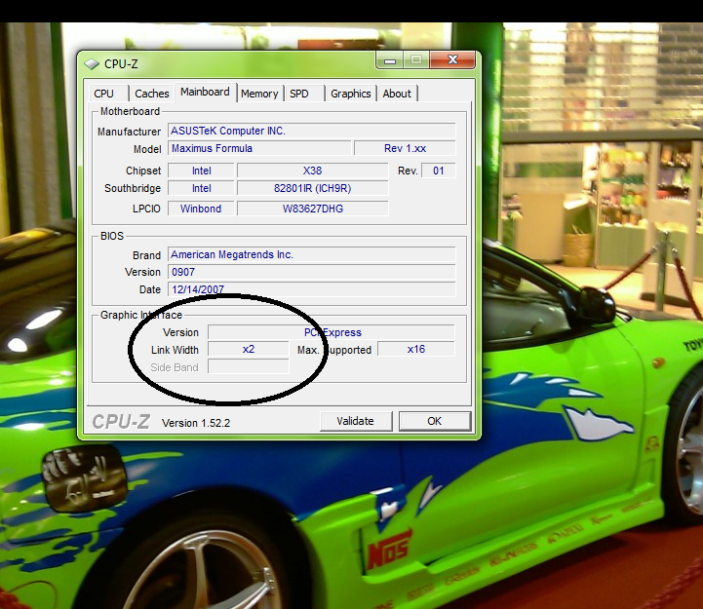The width and height of the screenshot is (703, 609).
Task: Click BIOS brand American Megatrends Inc.
Action: [312, 254]
